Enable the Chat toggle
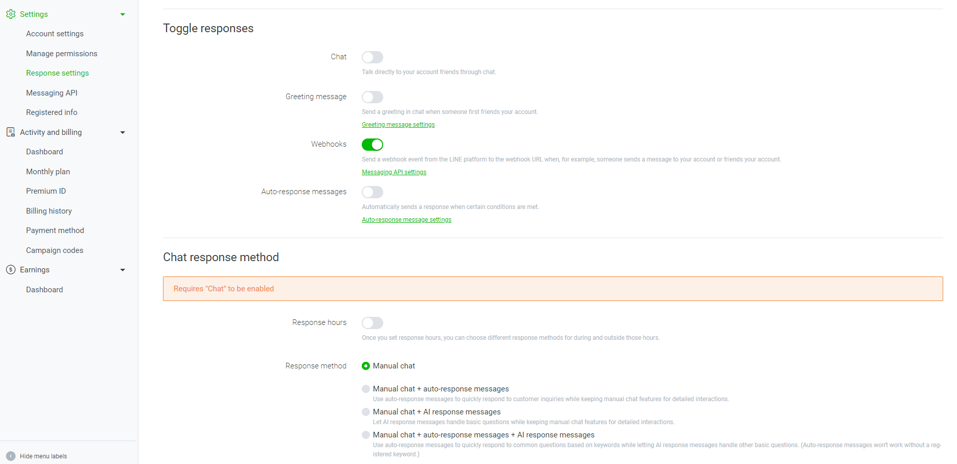Screen dimensions: 957x464 (372, 57)
